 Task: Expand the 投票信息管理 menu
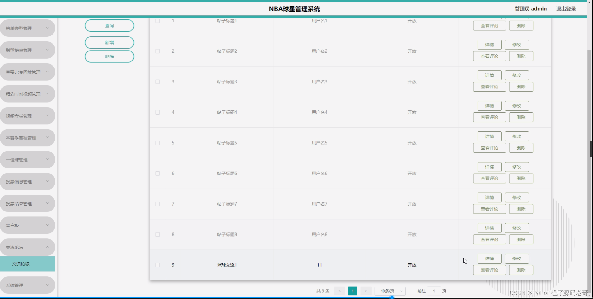28,181
